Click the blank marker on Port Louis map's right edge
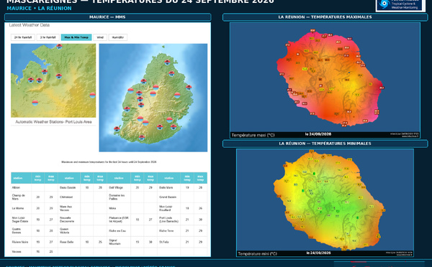Screen dimensions: 432x267 click(x=93, y=95)
